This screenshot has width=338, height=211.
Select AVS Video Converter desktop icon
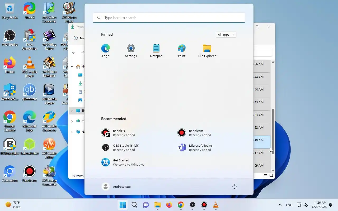[49, 13]
